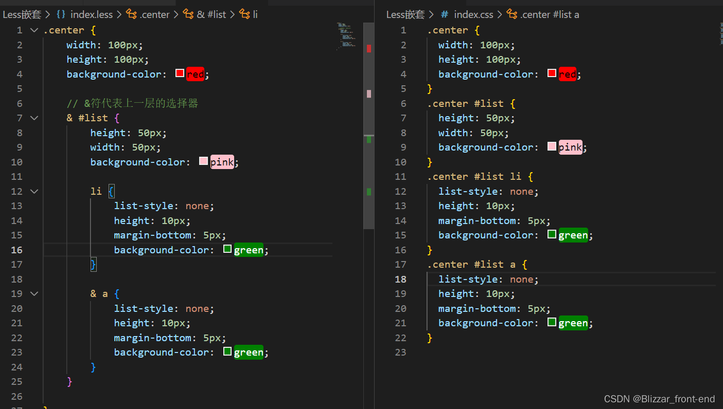Open green color picker in index.less line 23

point(227,351)
